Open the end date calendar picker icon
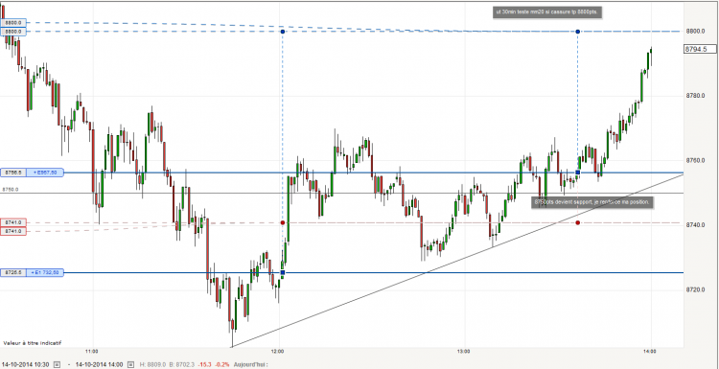 [130, 365]
